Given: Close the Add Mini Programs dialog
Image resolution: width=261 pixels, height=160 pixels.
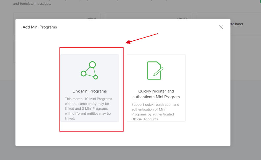Looking at the screenshot, I should [221, 27].
